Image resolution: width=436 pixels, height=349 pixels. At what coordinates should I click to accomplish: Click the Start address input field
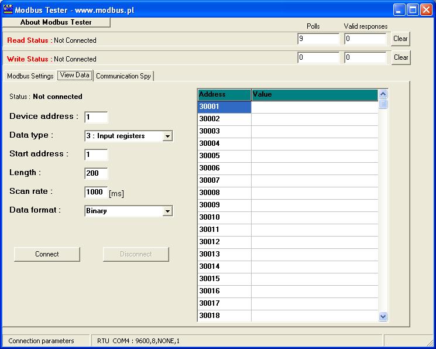pos(96,155)
